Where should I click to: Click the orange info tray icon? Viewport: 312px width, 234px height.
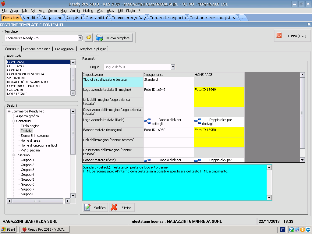303,229
